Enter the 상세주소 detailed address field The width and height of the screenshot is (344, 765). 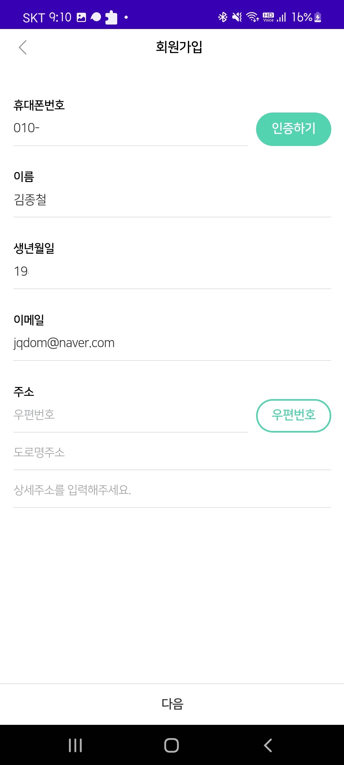pos(172,490)
